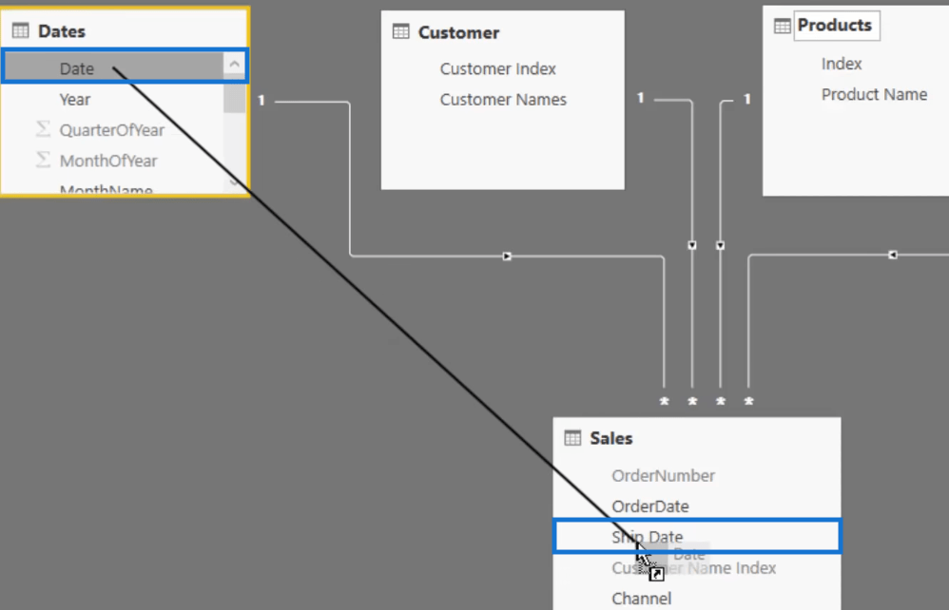Click the Dates table icon
The height and width of the screenshot is (610, 949).
coord(21,30)
